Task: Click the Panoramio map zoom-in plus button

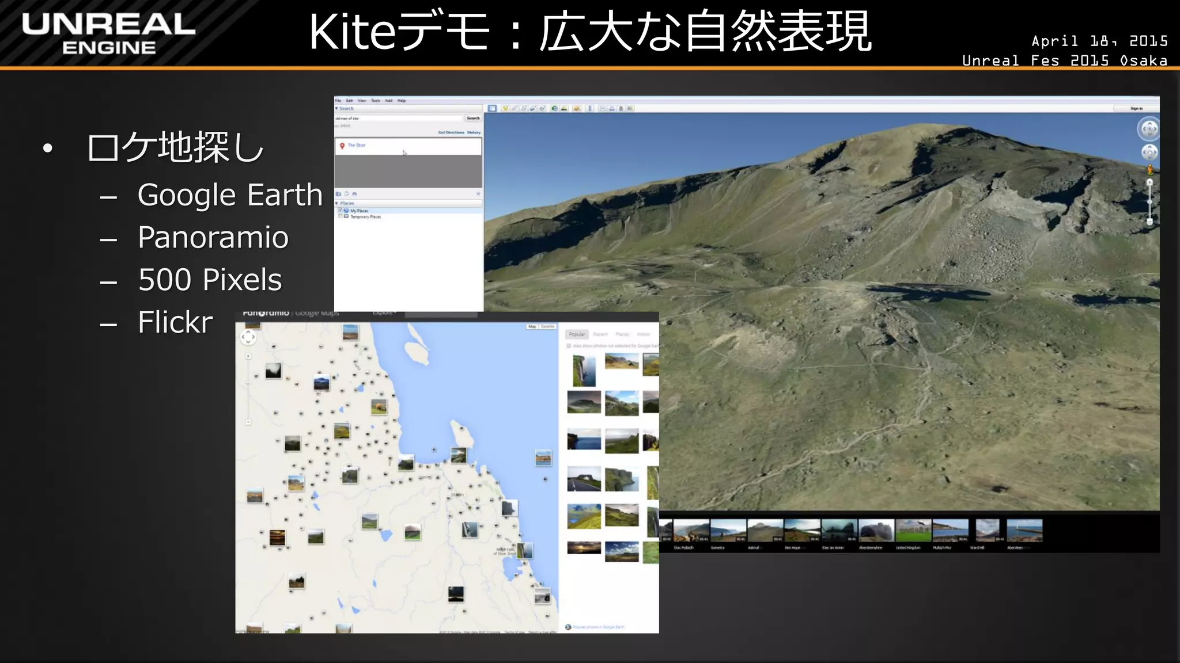Action: pyautogui.click(x=248, y=356)
